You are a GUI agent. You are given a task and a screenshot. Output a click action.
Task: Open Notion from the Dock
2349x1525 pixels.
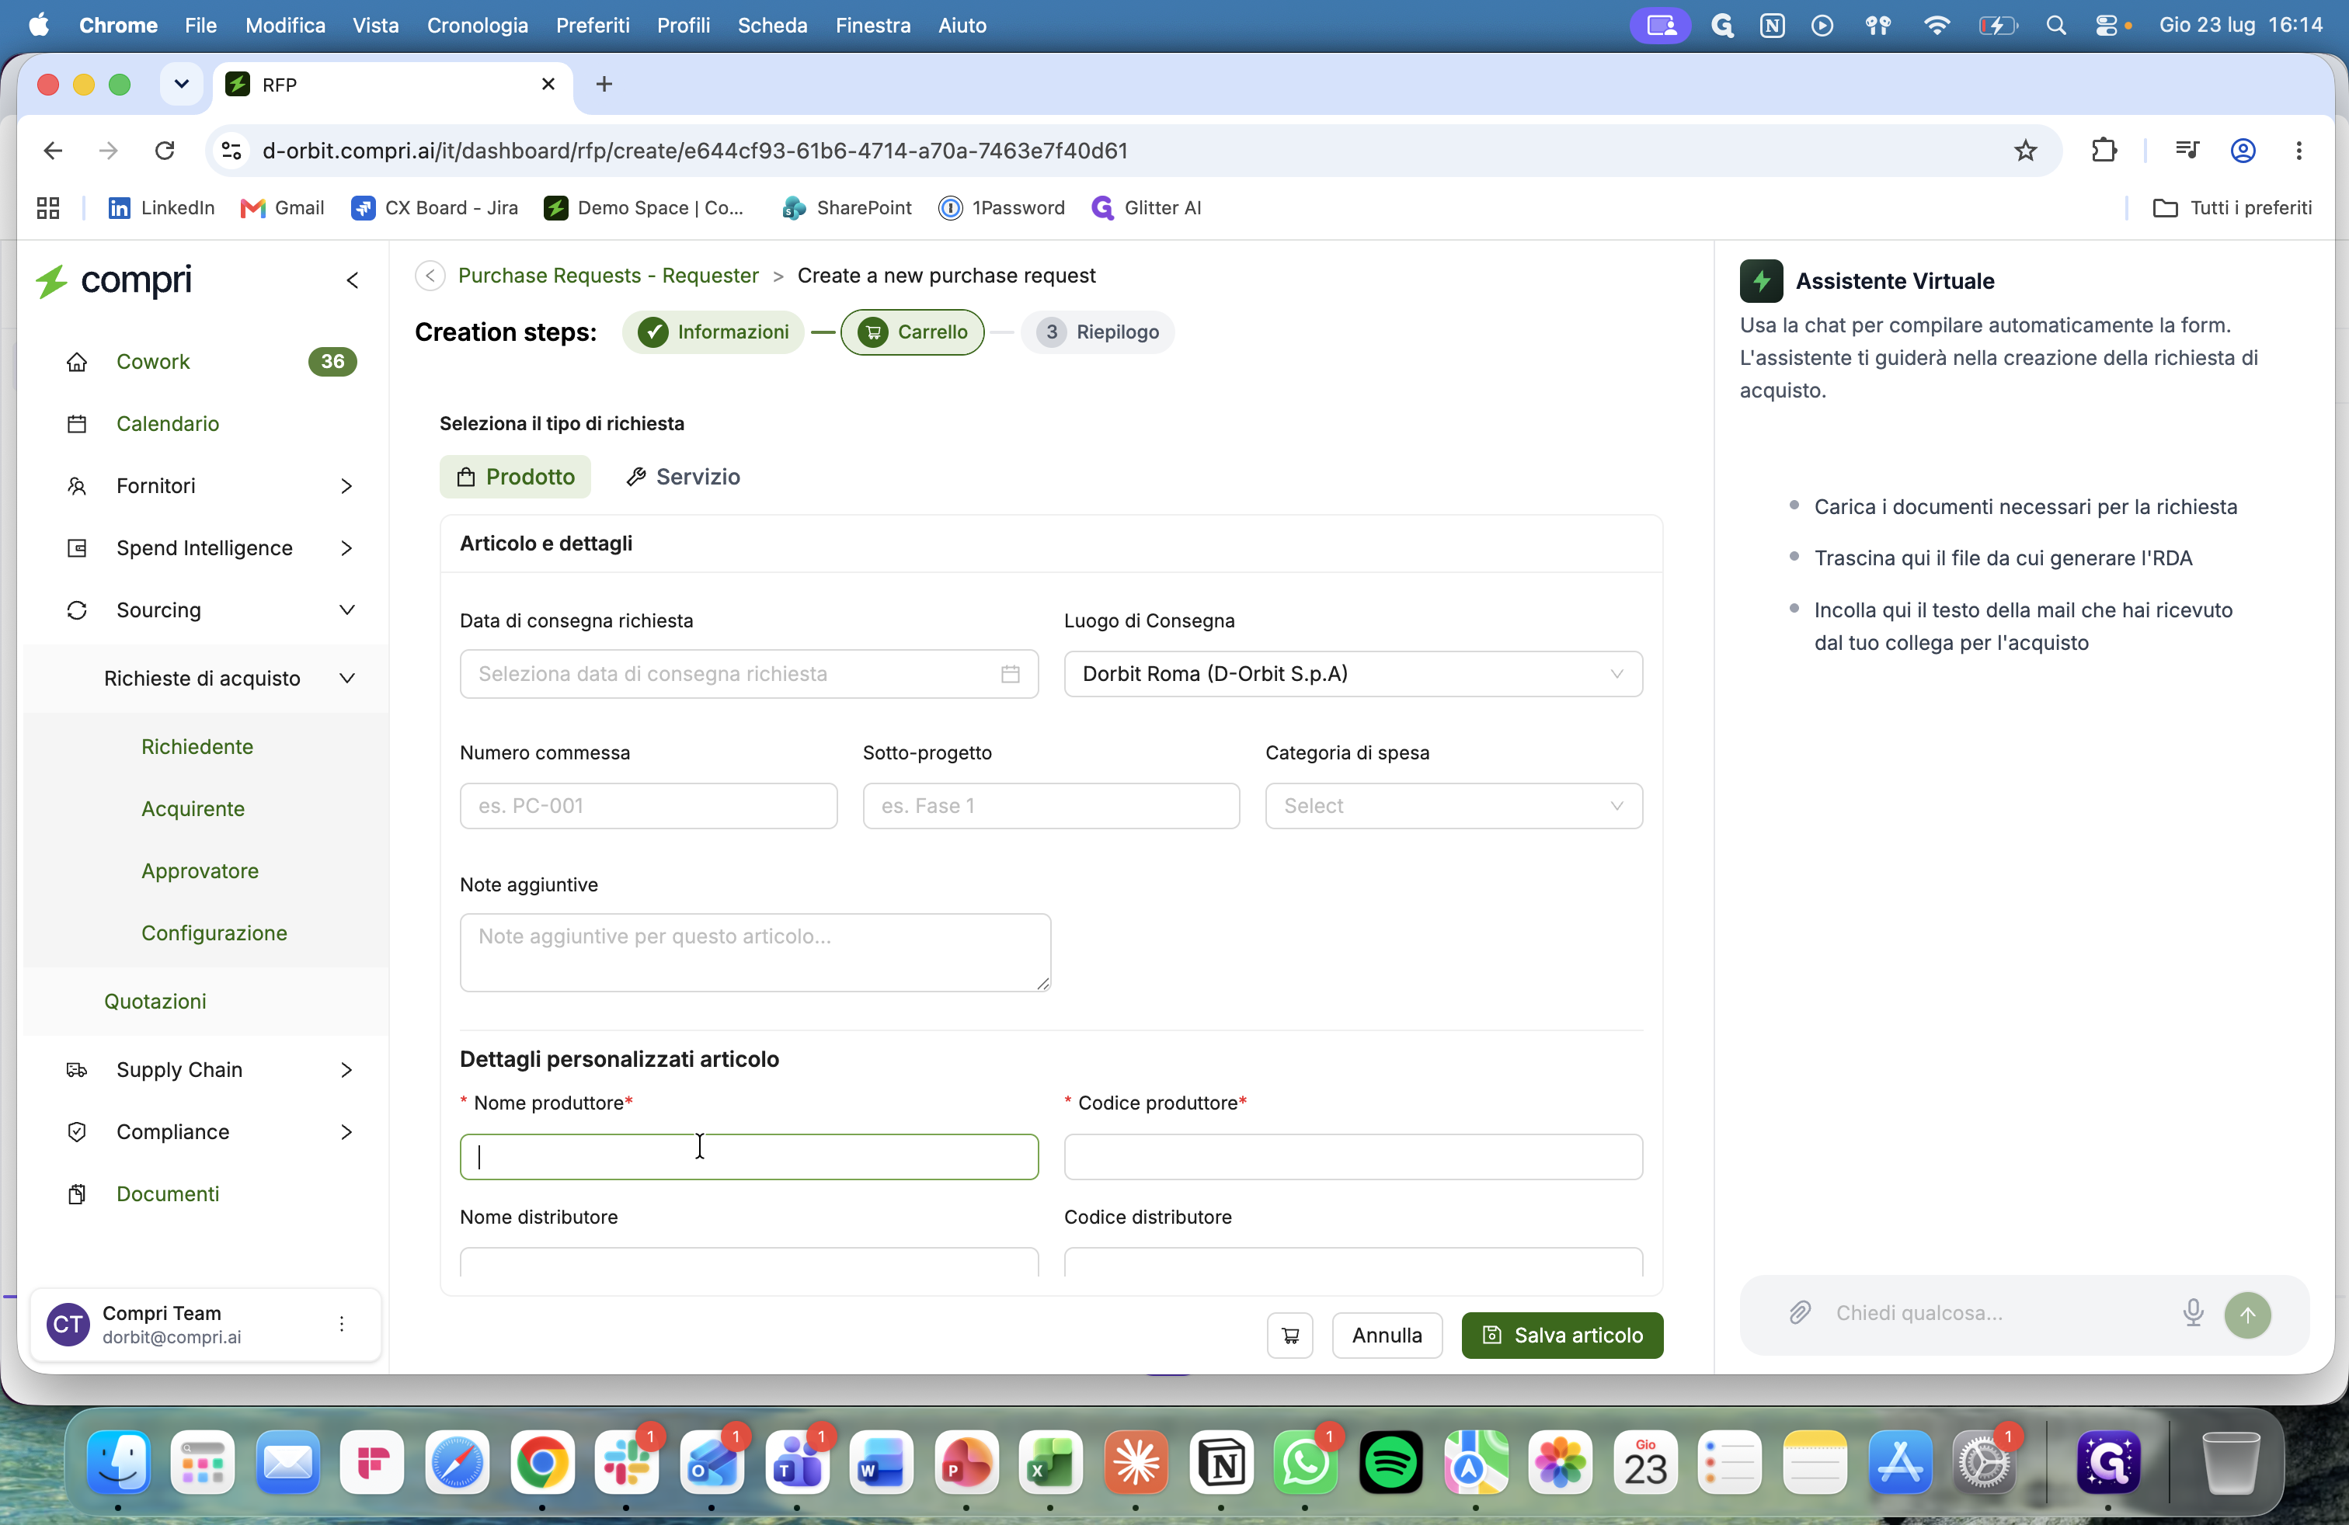point(1222,1463)
